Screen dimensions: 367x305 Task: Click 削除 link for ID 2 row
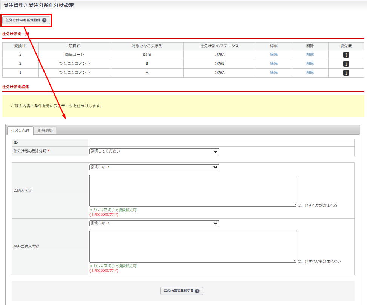coord(310,64)
